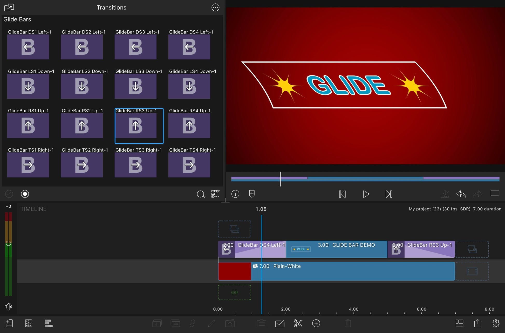The width and height of the screenshot is (505, 333).
Task: Toggle the record circle button
Action: [x=25, y=194]
